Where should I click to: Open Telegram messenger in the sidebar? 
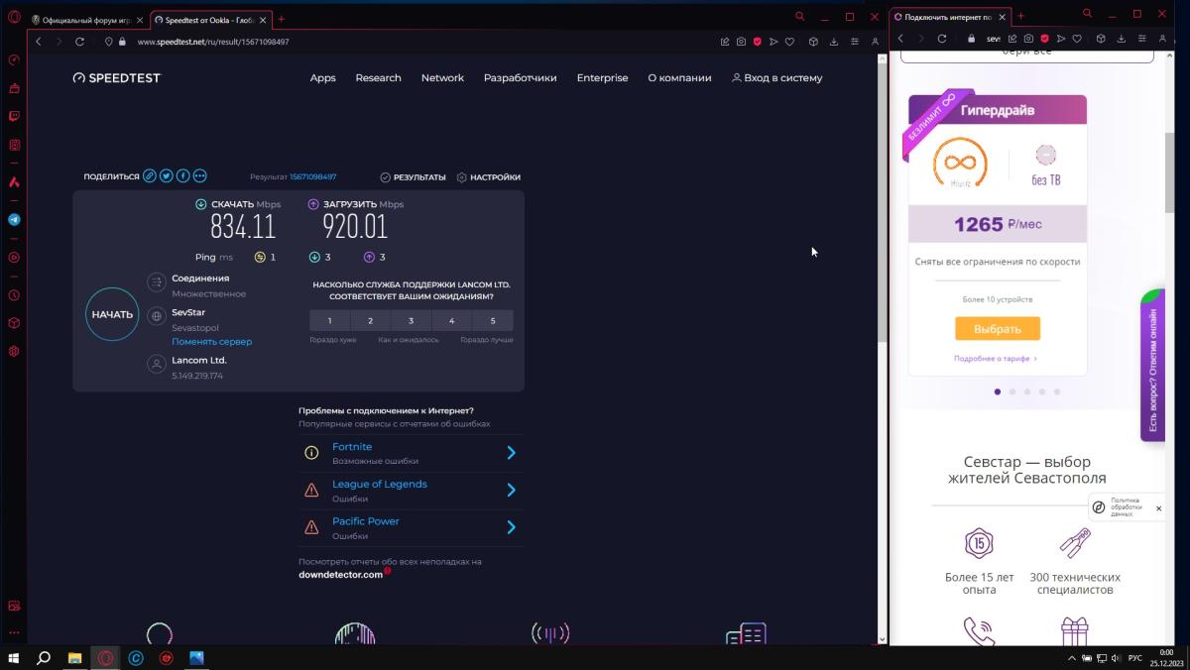click(x=14, y=220)
